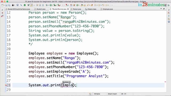Click the setEmployeeGrade call on line 25
Viewport: 171px width, 96px height.
(x=63, y=71)
